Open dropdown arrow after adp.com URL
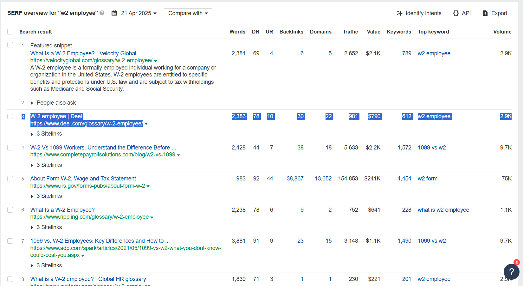 click(83, 256)
